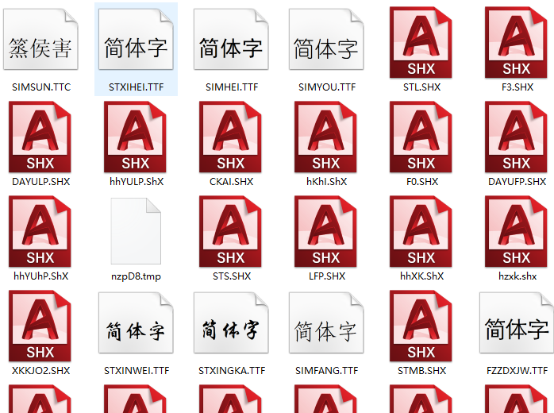Viewport: 554px width, 413px height.
Task: Pick the FZZDXJW.TTF font icon
Action: [x=517, y=322]
